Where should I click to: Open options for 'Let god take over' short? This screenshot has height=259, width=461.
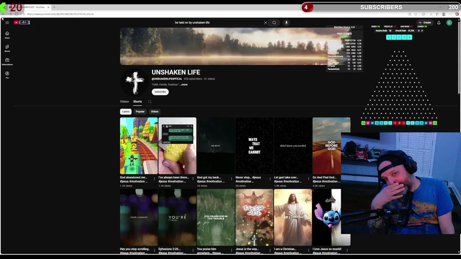point(309,179)
